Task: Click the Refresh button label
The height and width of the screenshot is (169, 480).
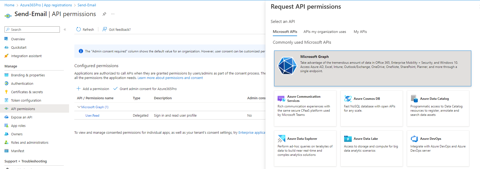Action: (88, 29)
